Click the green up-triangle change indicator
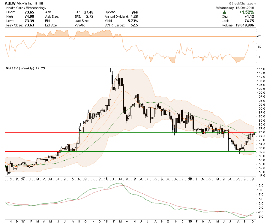Viewport: 270px width, 224px height. click(x=224, y=12)
